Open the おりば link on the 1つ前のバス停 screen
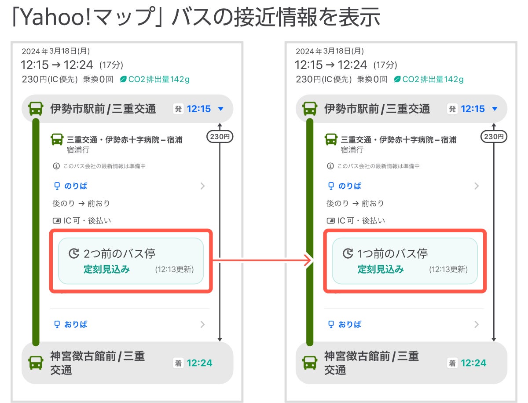 point(350,324)
